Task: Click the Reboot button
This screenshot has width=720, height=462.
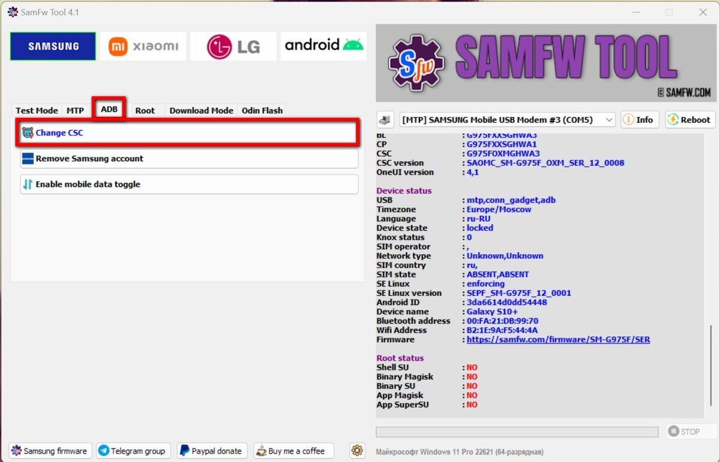Action: point(690,120)
